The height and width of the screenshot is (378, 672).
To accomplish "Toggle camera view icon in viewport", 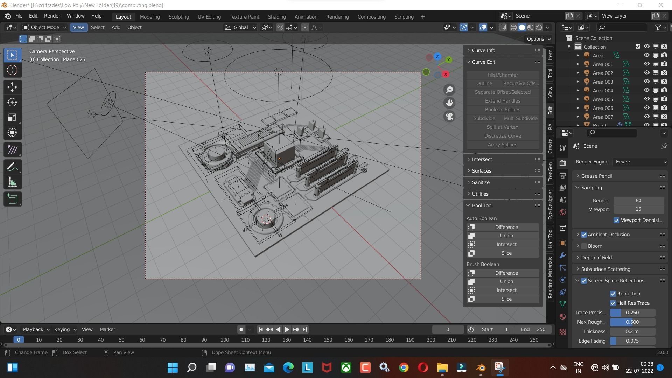I will click(449, 116).
